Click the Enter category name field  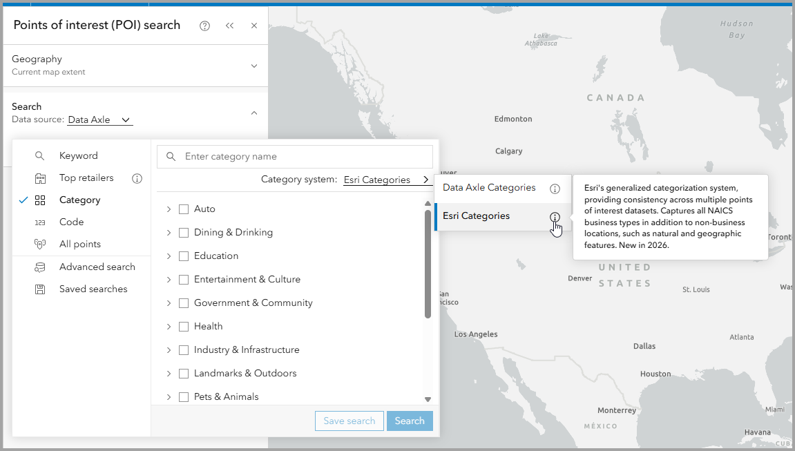point(304,157)
